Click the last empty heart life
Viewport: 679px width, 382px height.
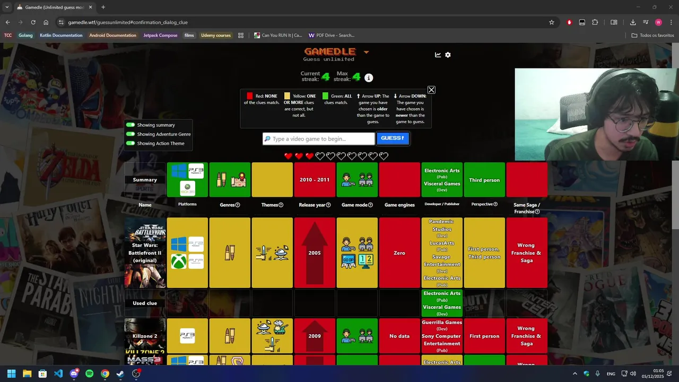click(384, 156)
